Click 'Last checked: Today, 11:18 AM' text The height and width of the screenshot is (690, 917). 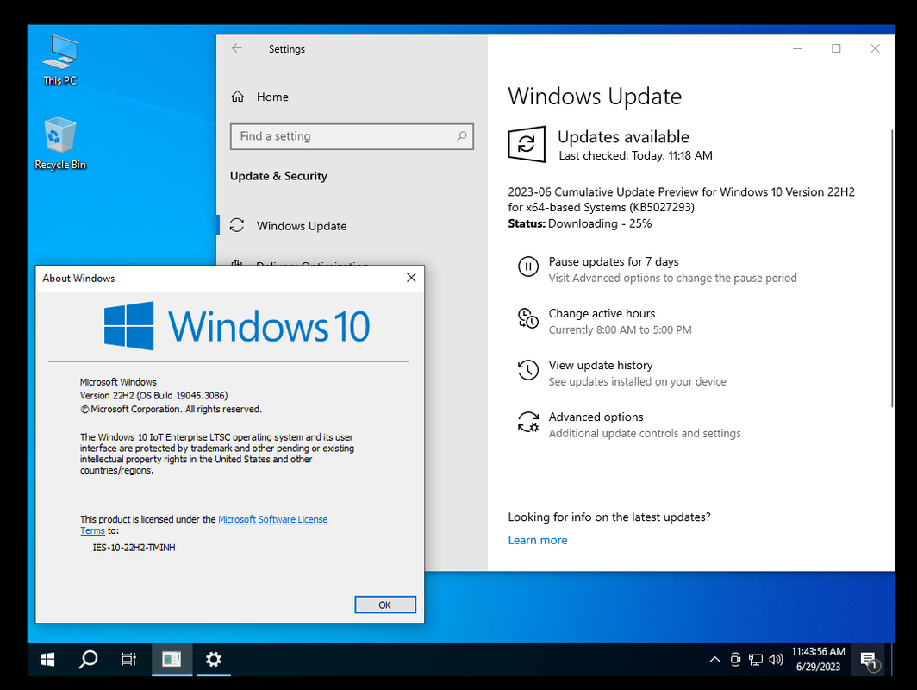[x=636, y=155]
